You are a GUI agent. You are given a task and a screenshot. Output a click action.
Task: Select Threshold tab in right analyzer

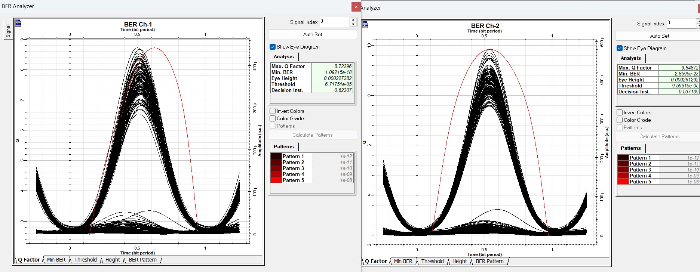[x=432, y=261]
